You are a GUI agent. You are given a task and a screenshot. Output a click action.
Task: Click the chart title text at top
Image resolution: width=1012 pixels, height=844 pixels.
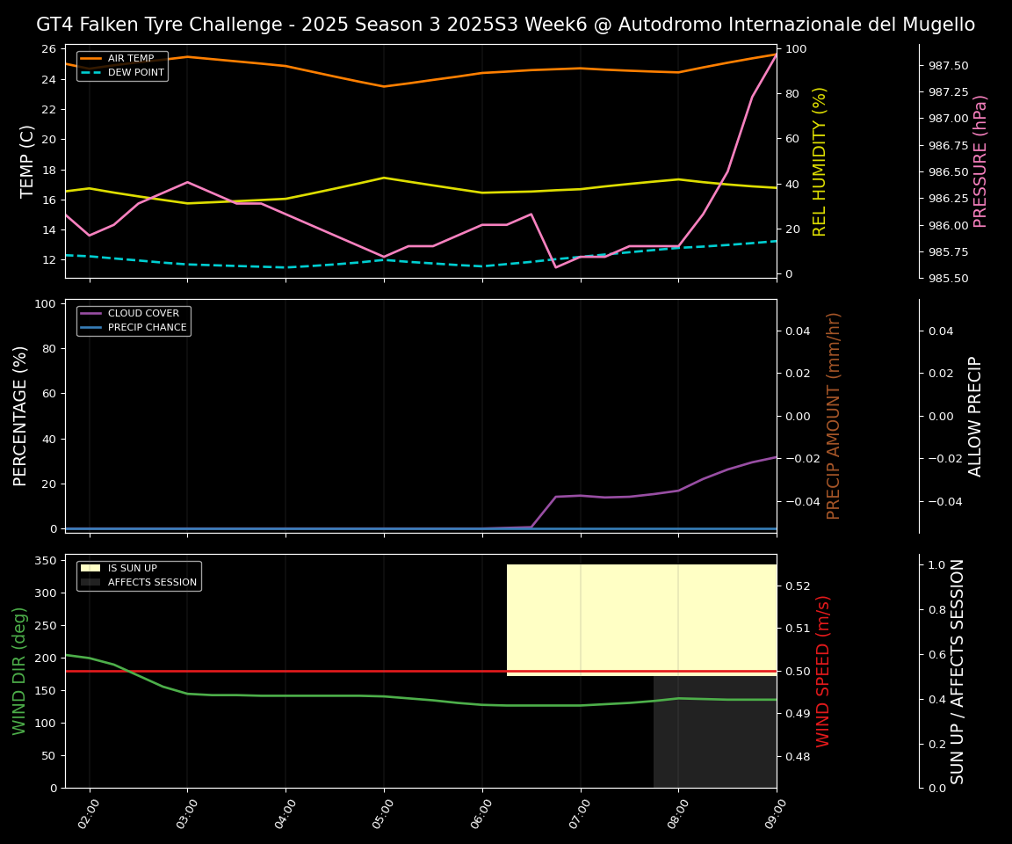505,25
